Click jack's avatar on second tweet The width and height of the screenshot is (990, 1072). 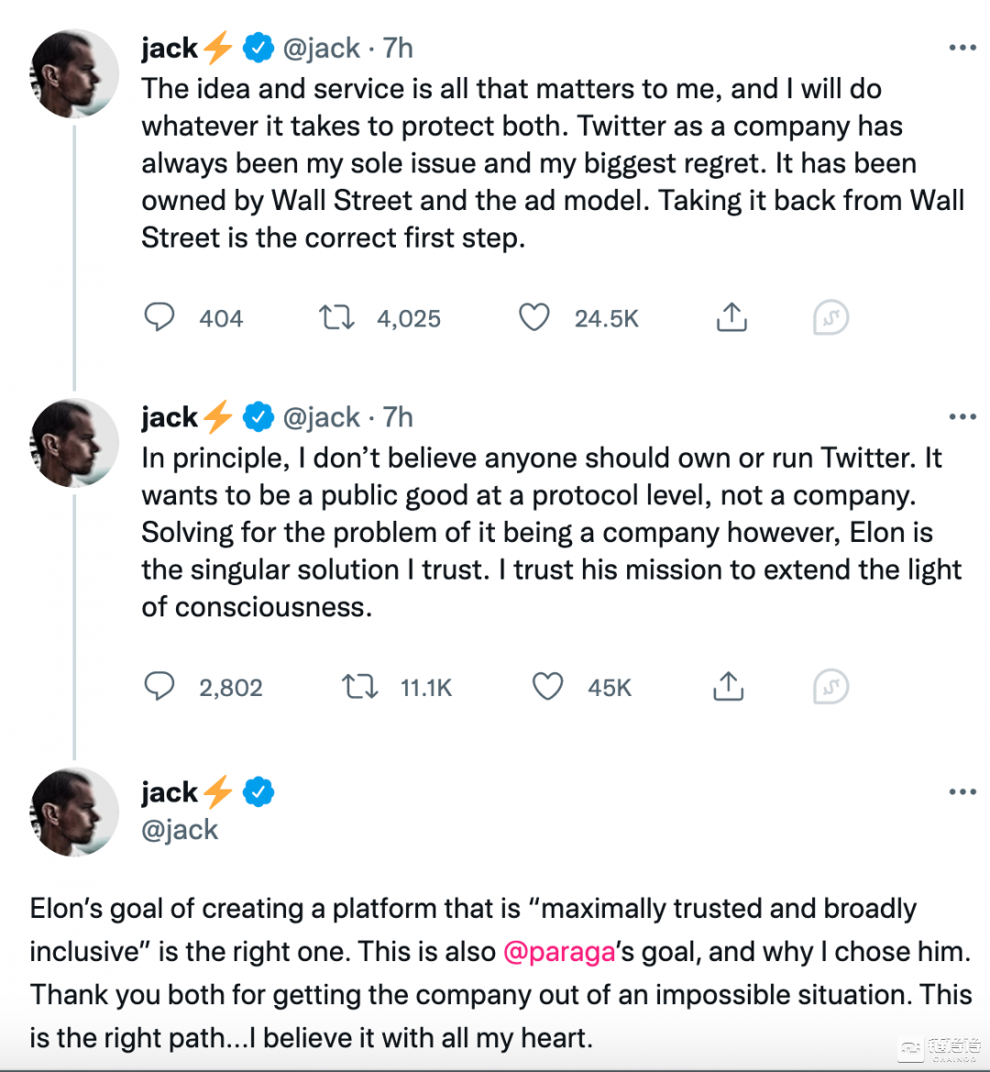74,443
